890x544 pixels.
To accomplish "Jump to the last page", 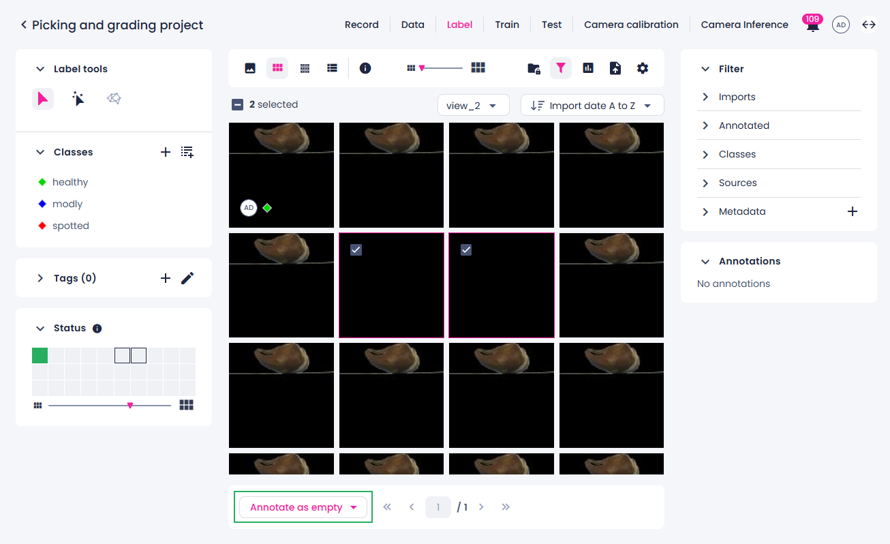I will pyautogui.click(x=506, y=507).
